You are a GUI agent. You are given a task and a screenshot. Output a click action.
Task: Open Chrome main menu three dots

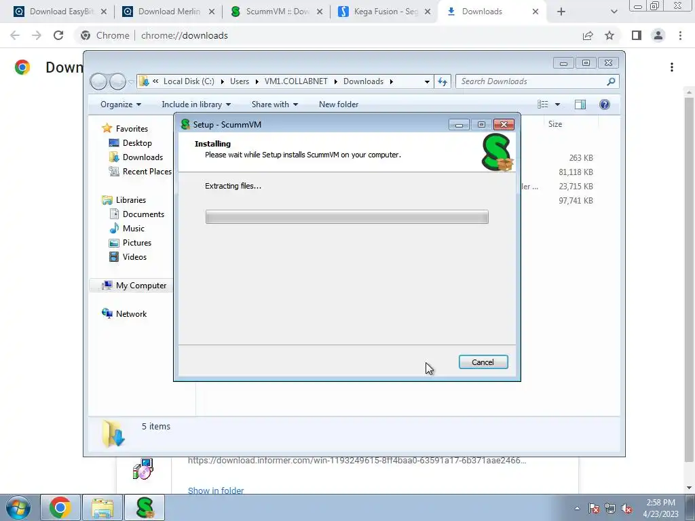click(x=680, y=35)
